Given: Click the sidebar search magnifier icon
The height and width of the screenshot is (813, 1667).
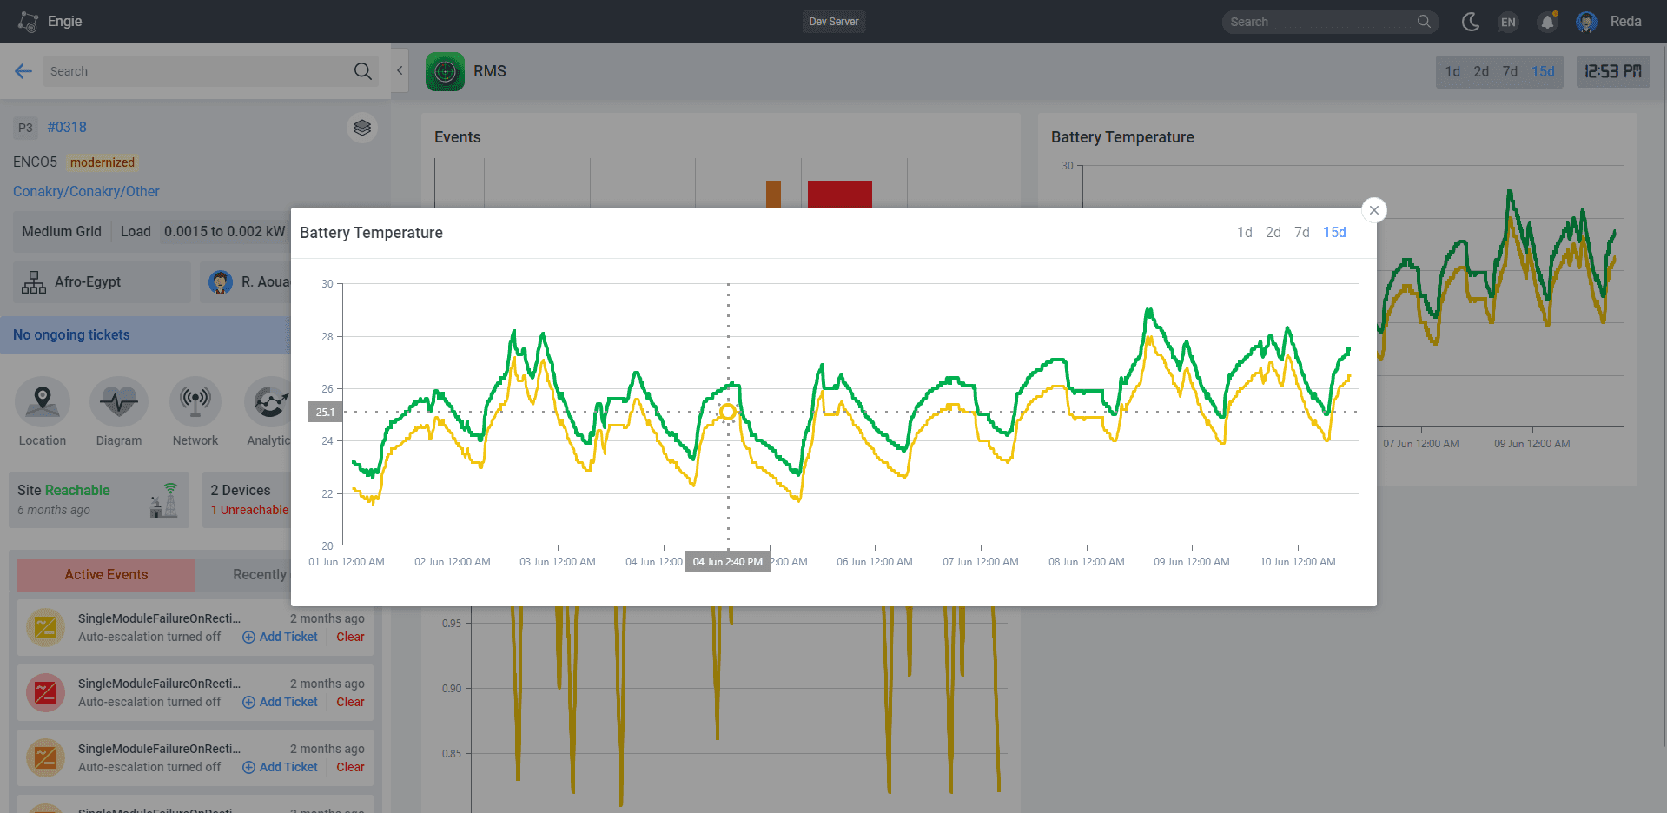Looking at the screenshot, I should tap(363, 71).
